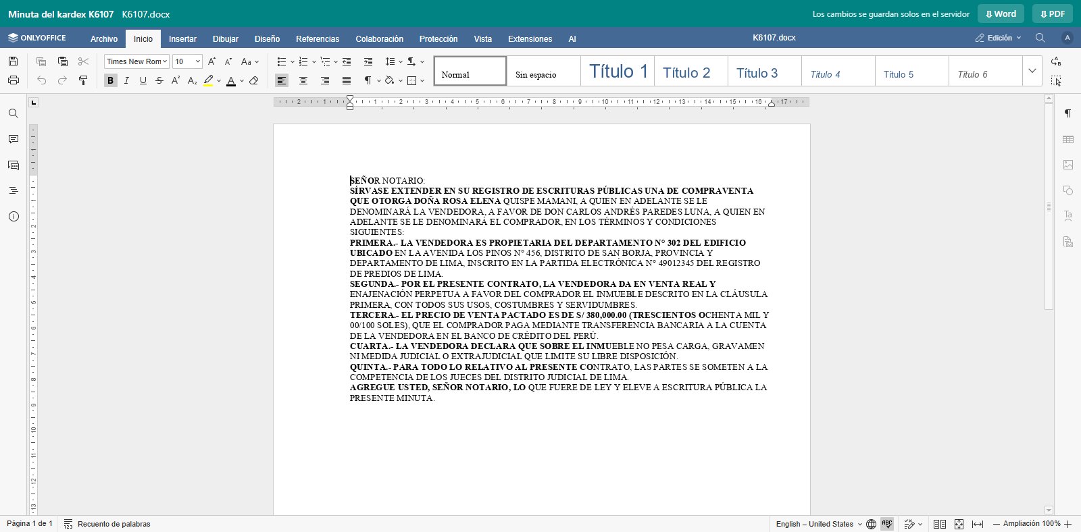
Task: Click the Paste icon
Action: click(63, 61)
